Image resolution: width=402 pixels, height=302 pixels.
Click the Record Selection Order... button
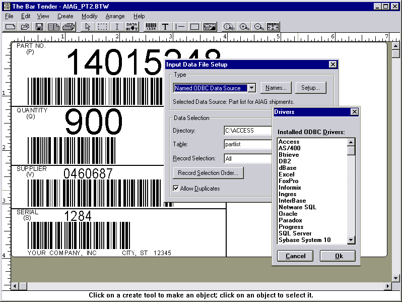click(208, 173)
